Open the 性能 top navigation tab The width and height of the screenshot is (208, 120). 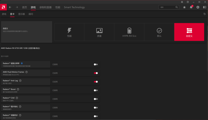[58, 7]
